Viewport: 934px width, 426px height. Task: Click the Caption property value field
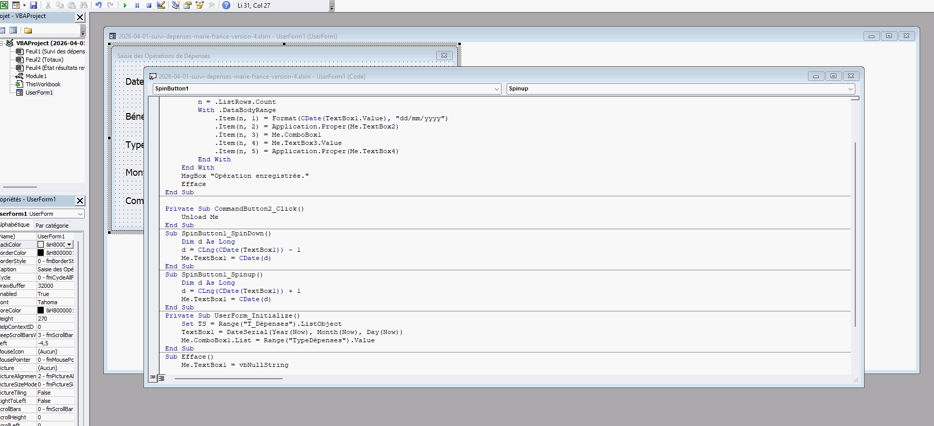coord(56,269)
